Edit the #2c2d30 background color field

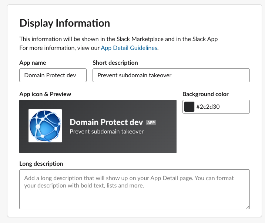pos(216,107)
